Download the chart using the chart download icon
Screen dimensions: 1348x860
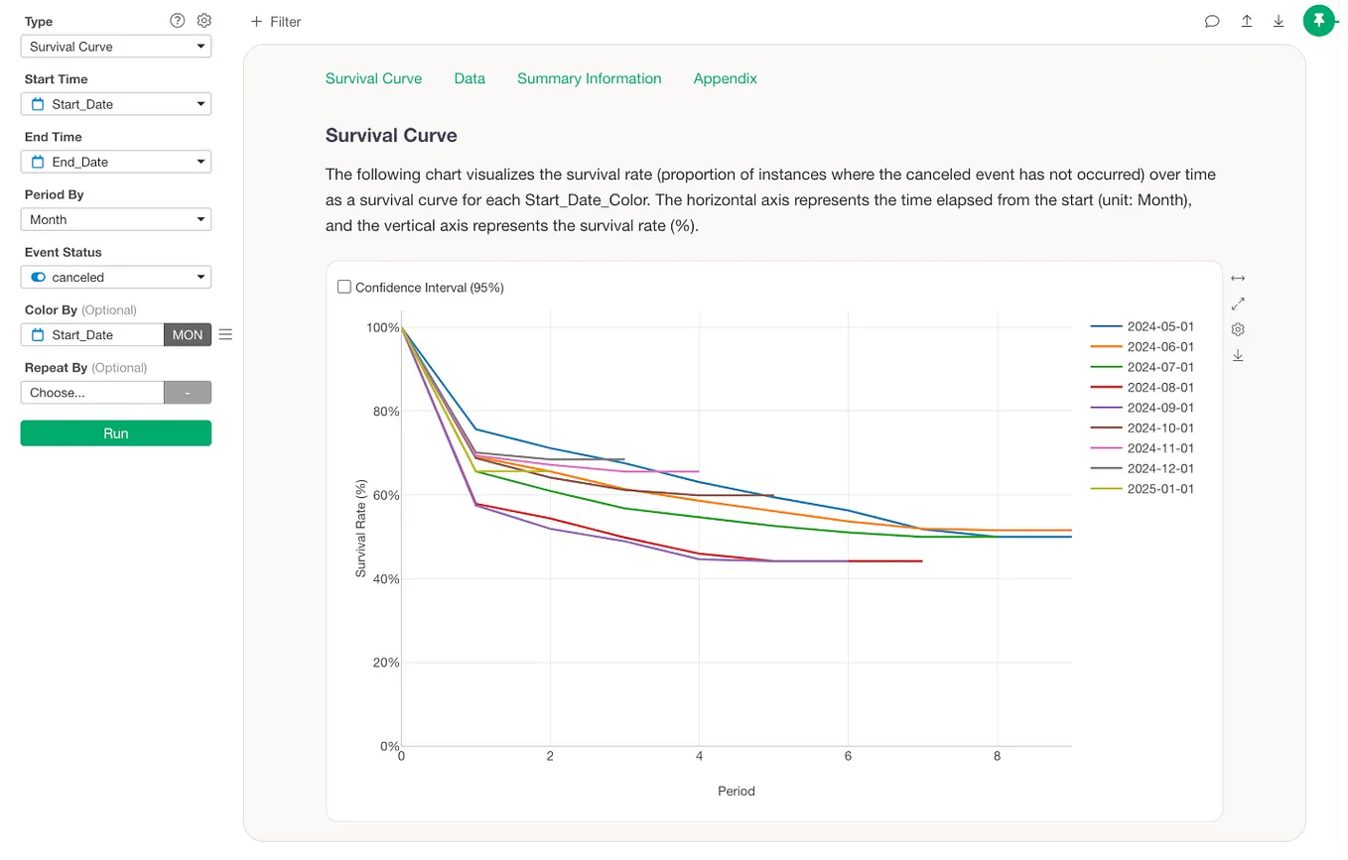[x=1238, y=354]
